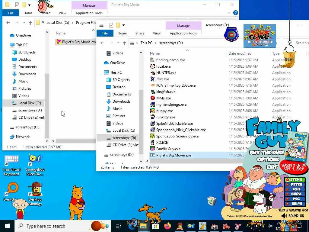Open recent locations dropdown in screentoyz window
The image size is (309, 232).
(x=118, y=43)
